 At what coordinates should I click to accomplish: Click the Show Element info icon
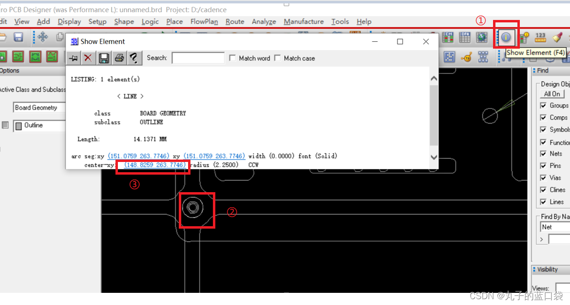coord(506,37)
